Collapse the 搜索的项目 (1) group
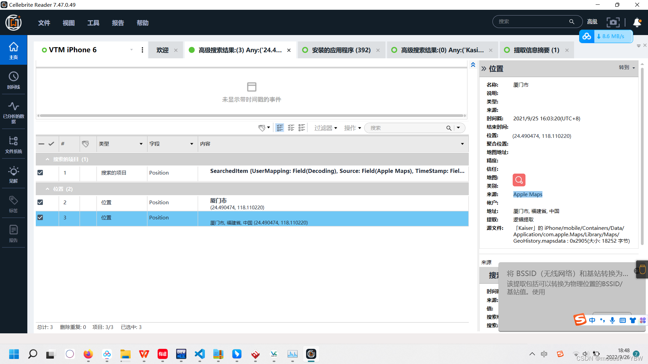The image size is (648, 364). [x=48, y=159]
